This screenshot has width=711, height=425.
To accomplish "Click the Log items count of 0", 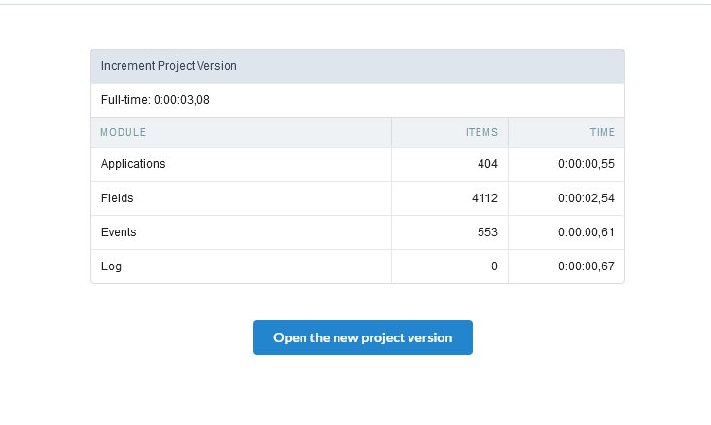I will 494,266.
